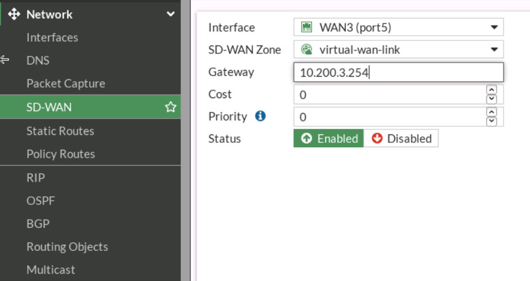
Task: Click the SD-WAN favorite star icon
Action: (x=171, y=107)
